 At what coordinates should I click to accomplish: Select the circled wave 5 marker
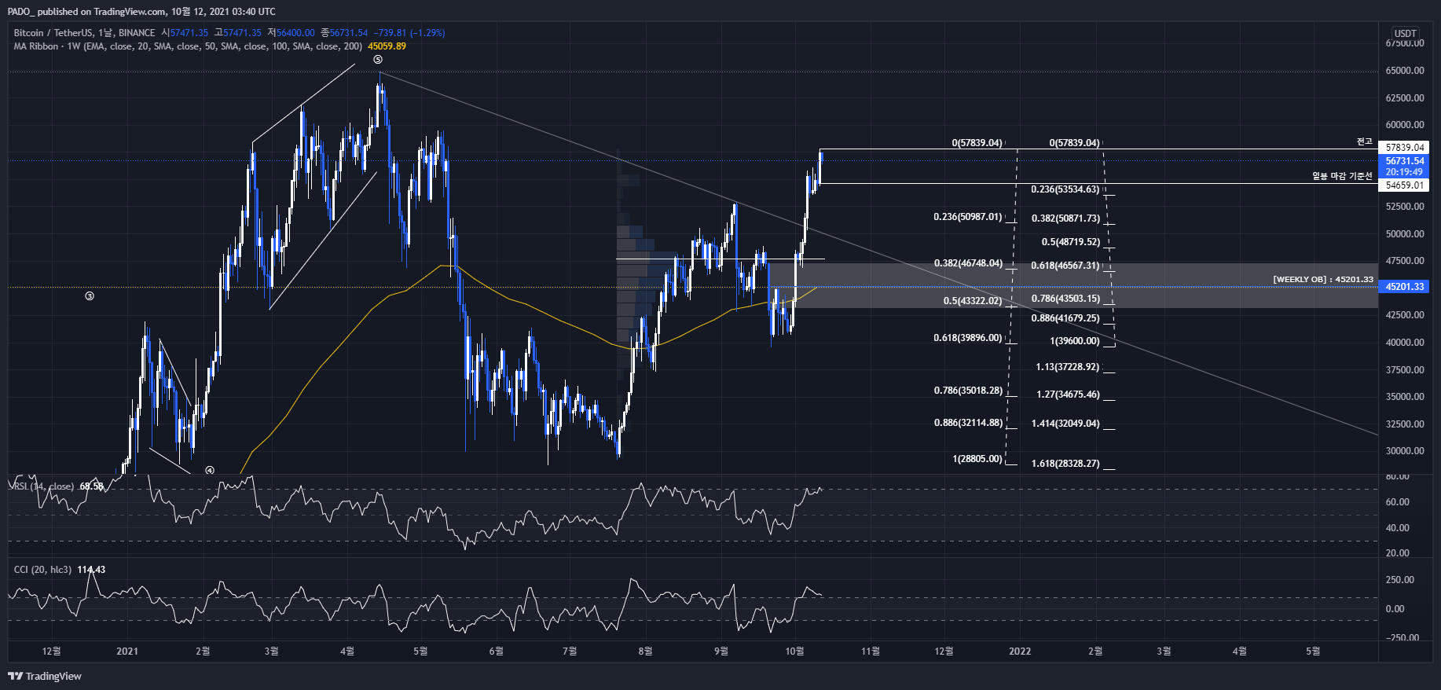[x=378, y=60]
